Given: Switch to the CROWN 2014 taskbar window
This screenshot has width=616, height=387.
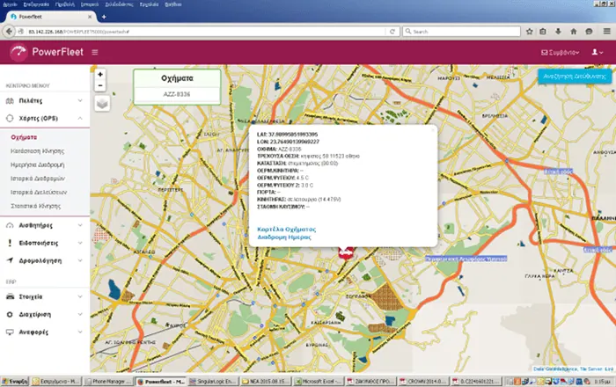Looking at the screenshot, I should (x=423, y=381).
